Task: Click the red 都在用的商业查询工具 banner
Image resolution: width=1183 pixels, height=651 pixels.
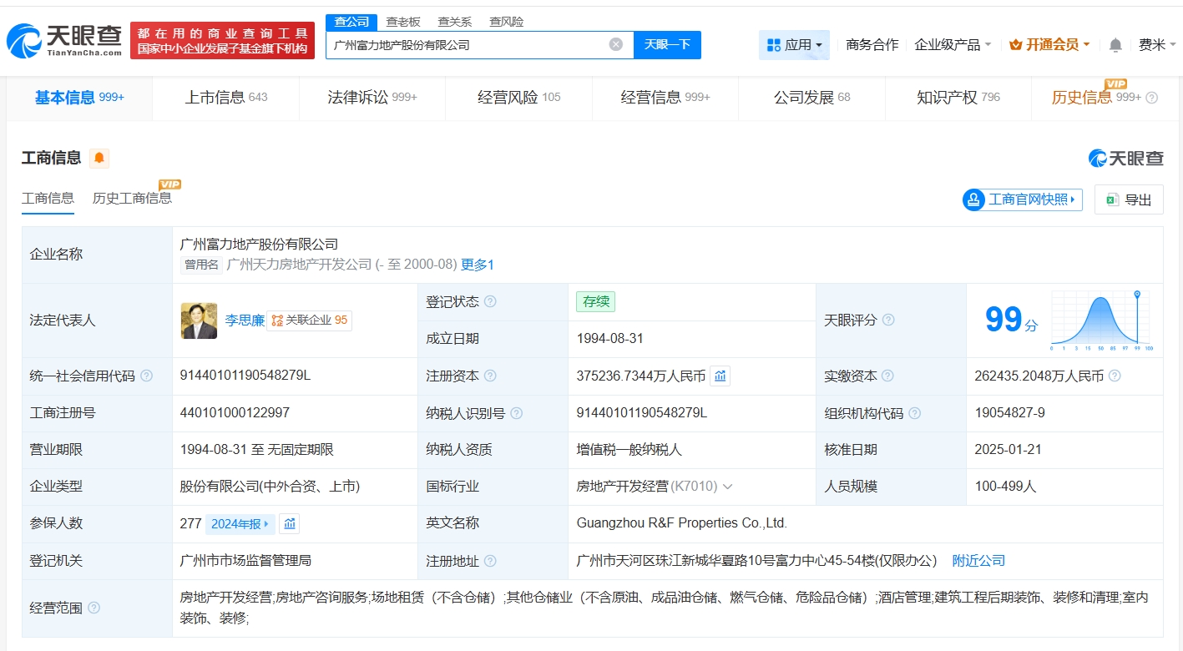Action: (x=223, y=40)
